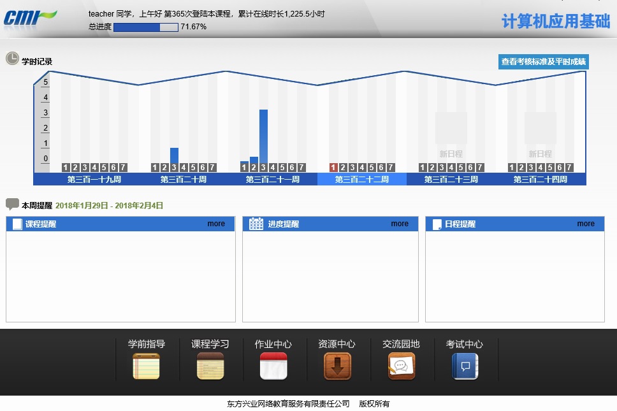617x411 pixels.
Task: Select day 4 marker of 第三百二十三周
Action: pos(451,168)
